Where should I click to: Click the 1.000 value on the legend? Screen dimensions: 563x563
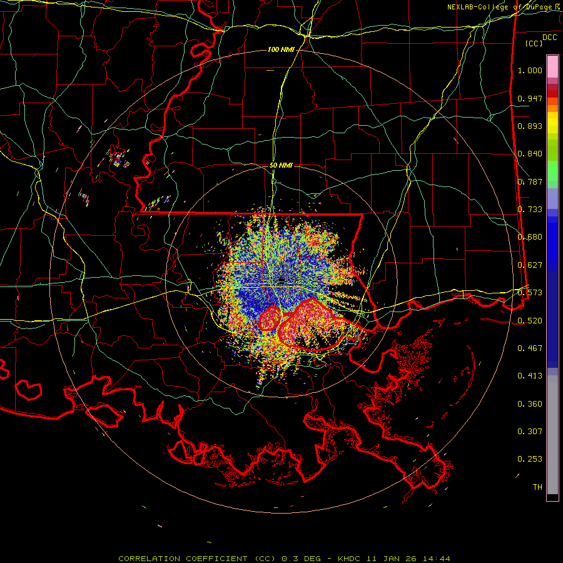(530, 70)
